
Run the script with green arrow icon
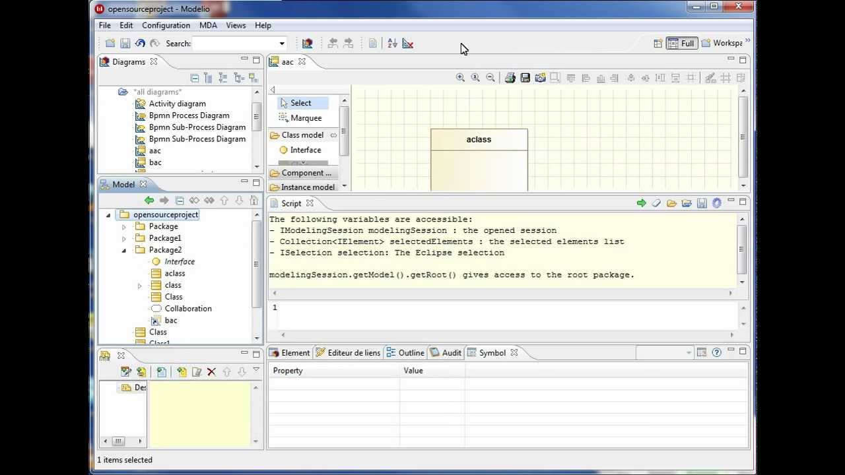(641, 203)
